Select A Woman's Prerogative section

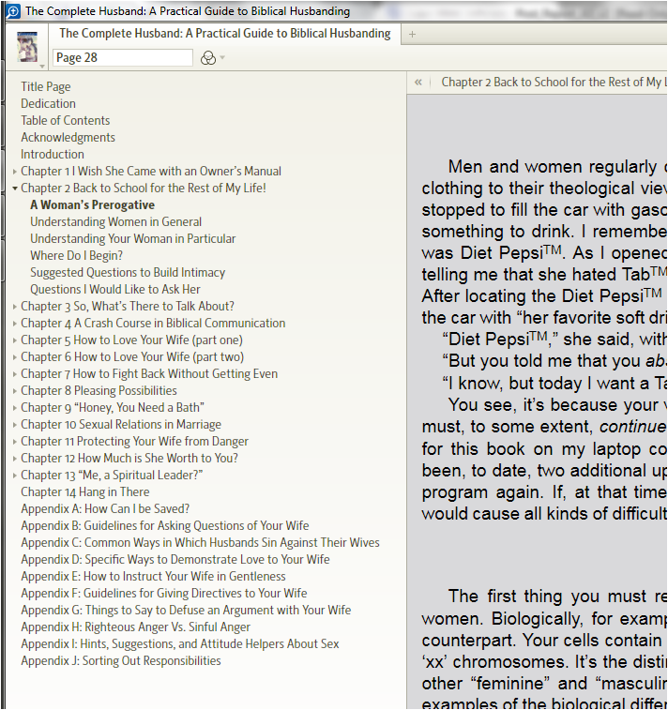pyautogui.click(x=92, y=205)
